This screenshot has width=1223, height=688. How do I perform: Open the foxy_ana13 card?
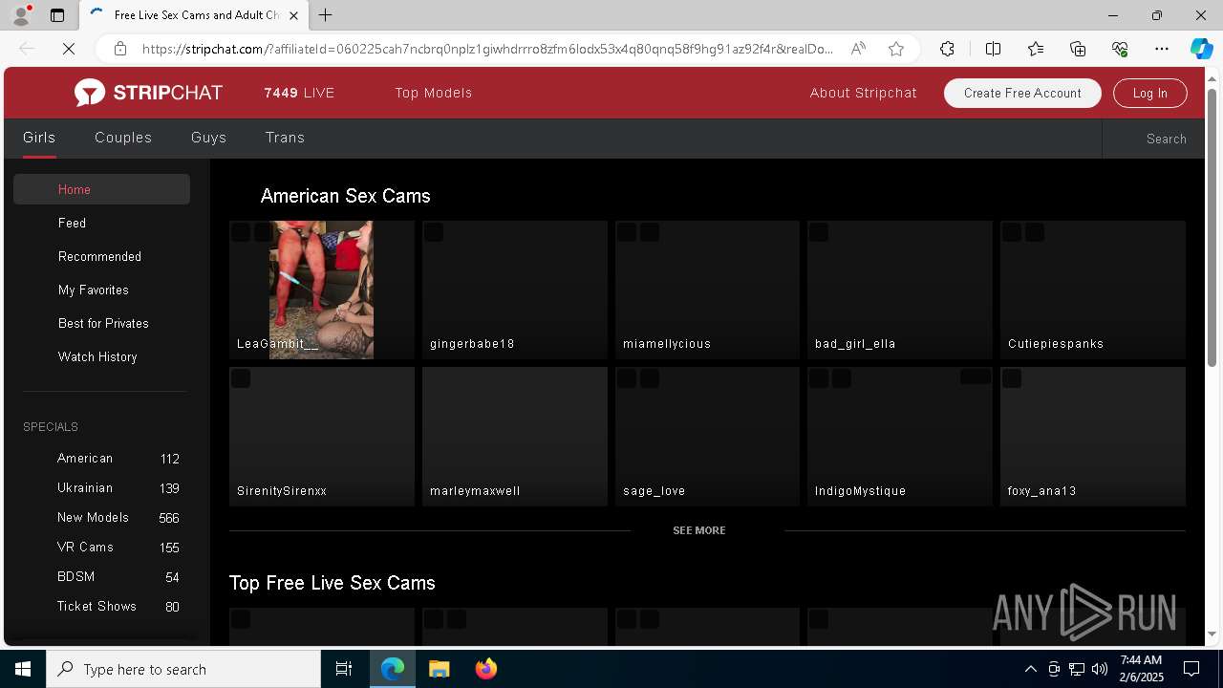(x=1093, y=437)
